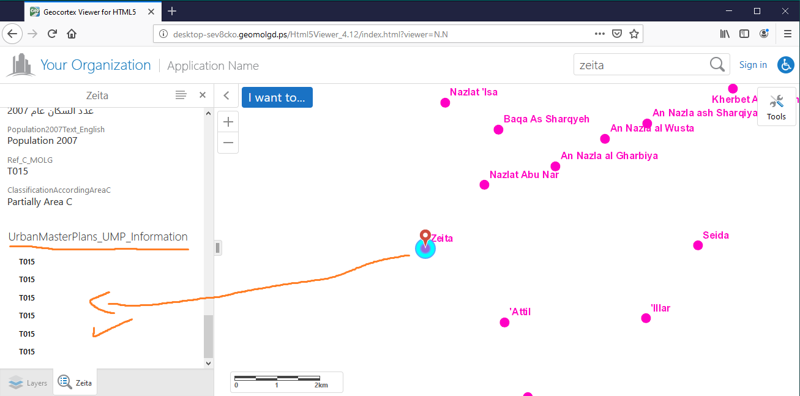Click the site information icon in address bar
Viewport: 800px width, 396px height.
(163, 34)
